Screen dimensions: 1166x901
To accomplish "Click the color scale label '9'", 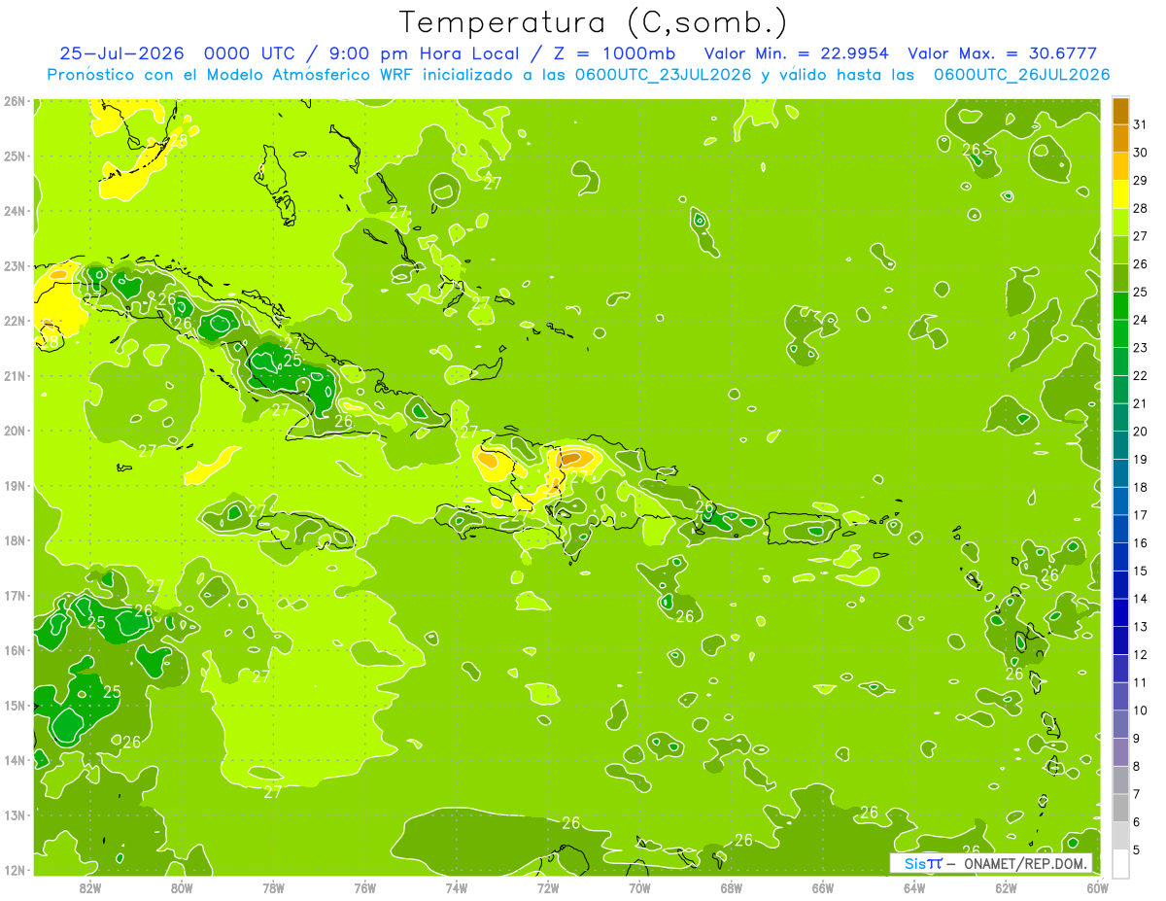I will point(1137,739).
